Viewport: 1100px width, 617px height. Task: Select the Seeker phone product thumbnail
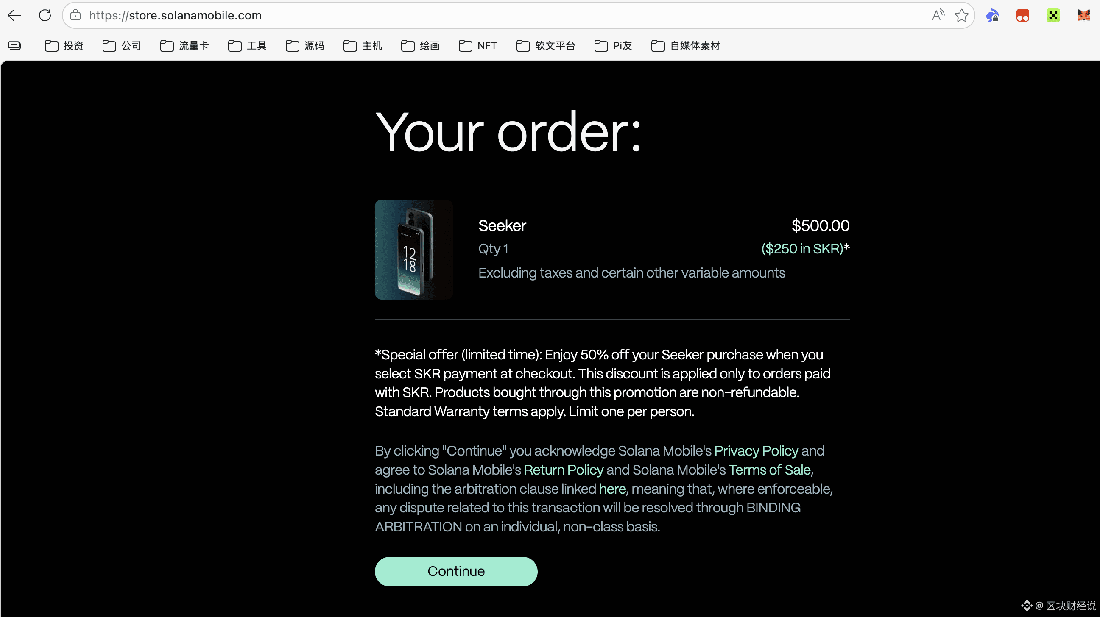[413, 250]
